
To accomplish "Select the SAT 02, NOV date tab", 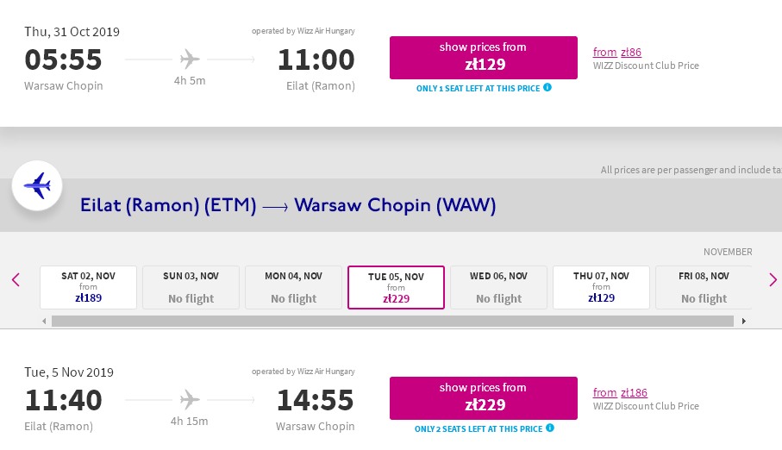I will [x=88, y=287].
